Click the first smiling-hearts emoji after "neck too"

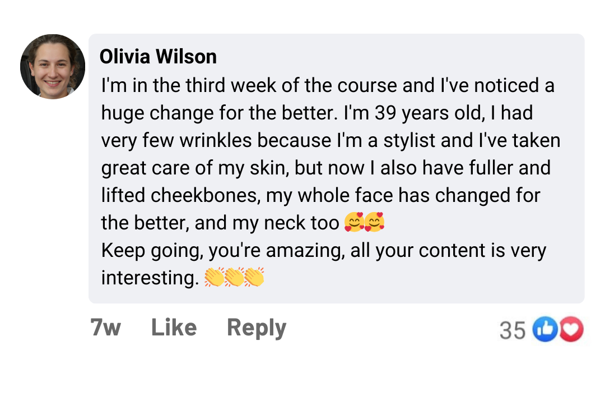coord(354,223)
